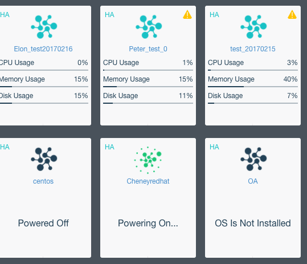This screenshot has width=307, height=264.
Task: Click the Powered Off status text
Action: tap(43, 223)
